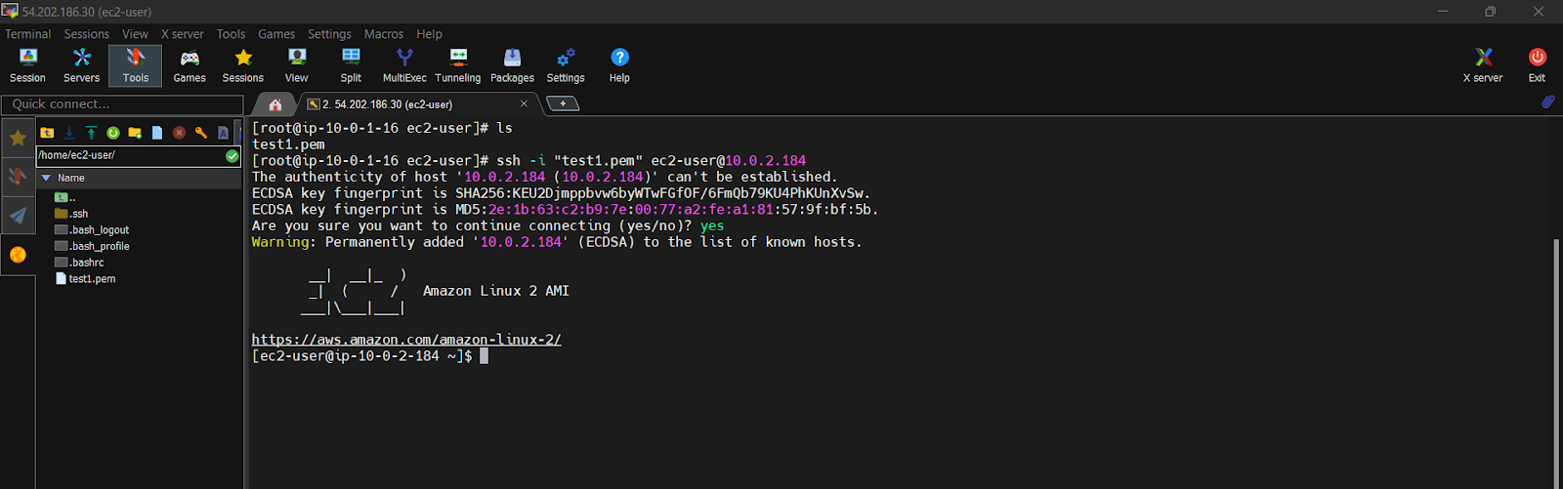The width and height of the screenshot is (1563, 489).
Task: Open the aws.amazon.com/amazon-linux-2 link
Action: (x=406, y=340)
